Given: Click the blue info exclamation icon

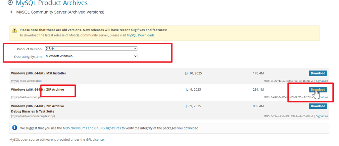Looking at the screenshot, I should point(15,127).
